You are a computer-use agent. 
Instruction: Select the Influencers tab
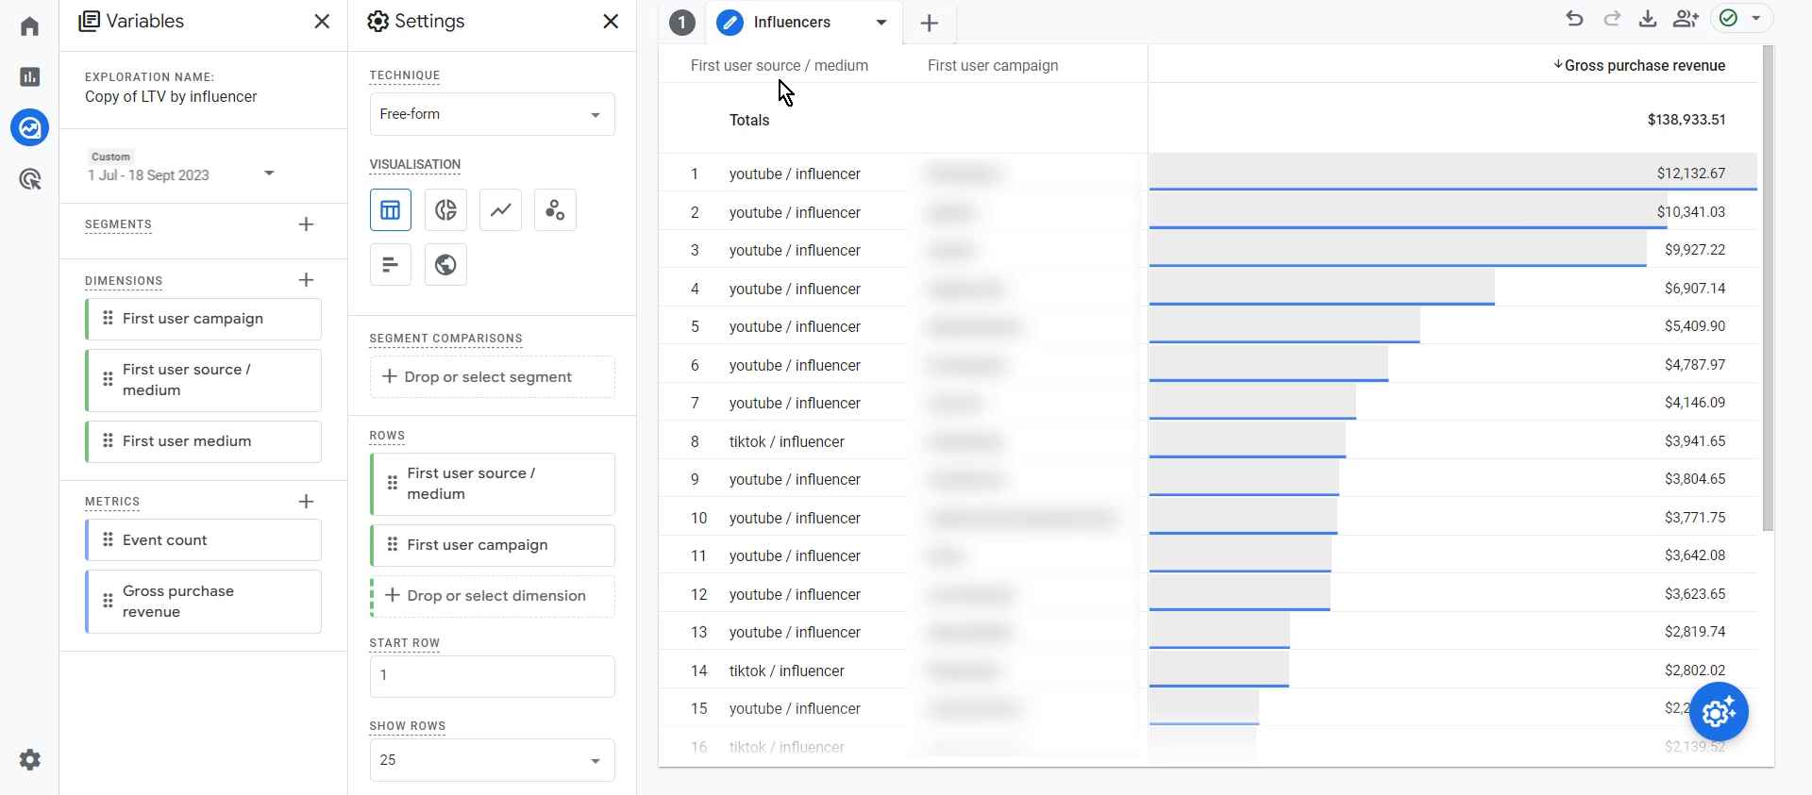[791, 23]
